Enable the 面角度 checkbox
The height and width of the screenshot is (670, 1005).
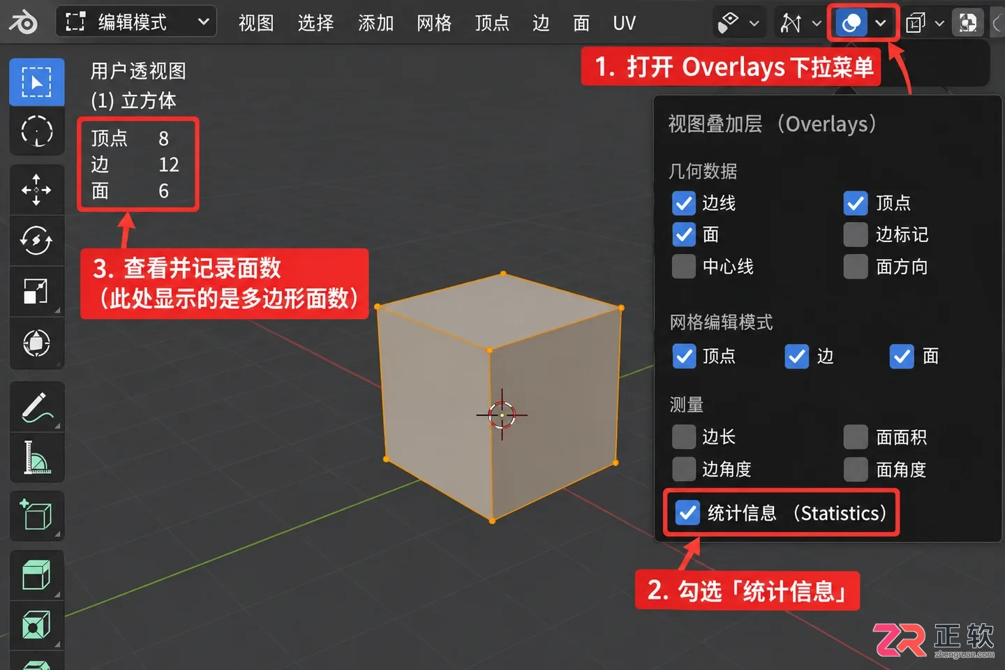click(856, 469)
